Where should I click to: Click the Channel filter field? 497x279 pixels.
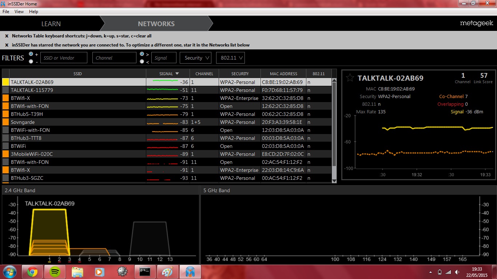[x=114, y=58]
